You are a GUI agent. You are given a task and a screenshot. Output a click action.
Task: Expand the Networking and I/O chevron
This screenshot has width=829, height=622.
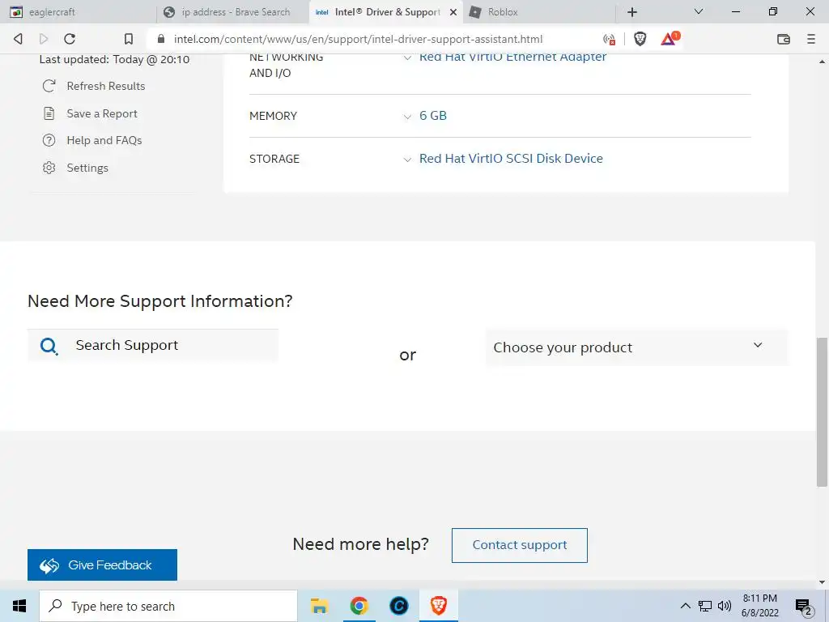coord(407,58)
